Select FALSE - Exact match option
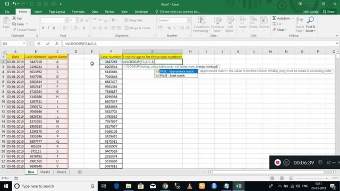The height and width of the screenshot is (191, 340). click(x=176, y=75)
